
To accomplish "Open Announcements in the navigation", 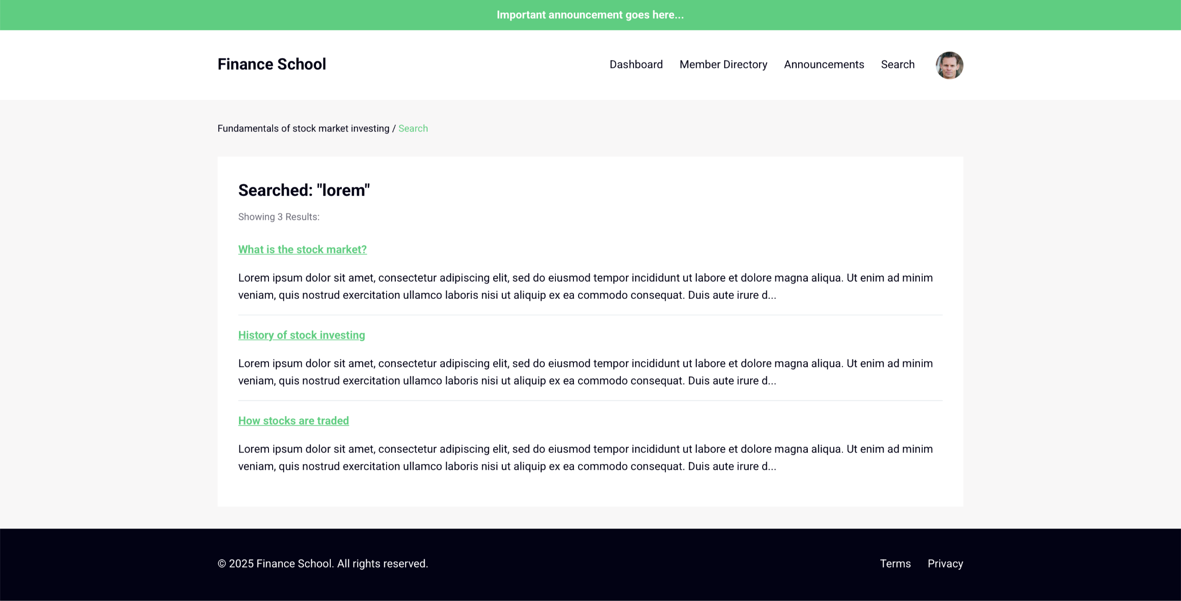I will click(x=823, y=65).
